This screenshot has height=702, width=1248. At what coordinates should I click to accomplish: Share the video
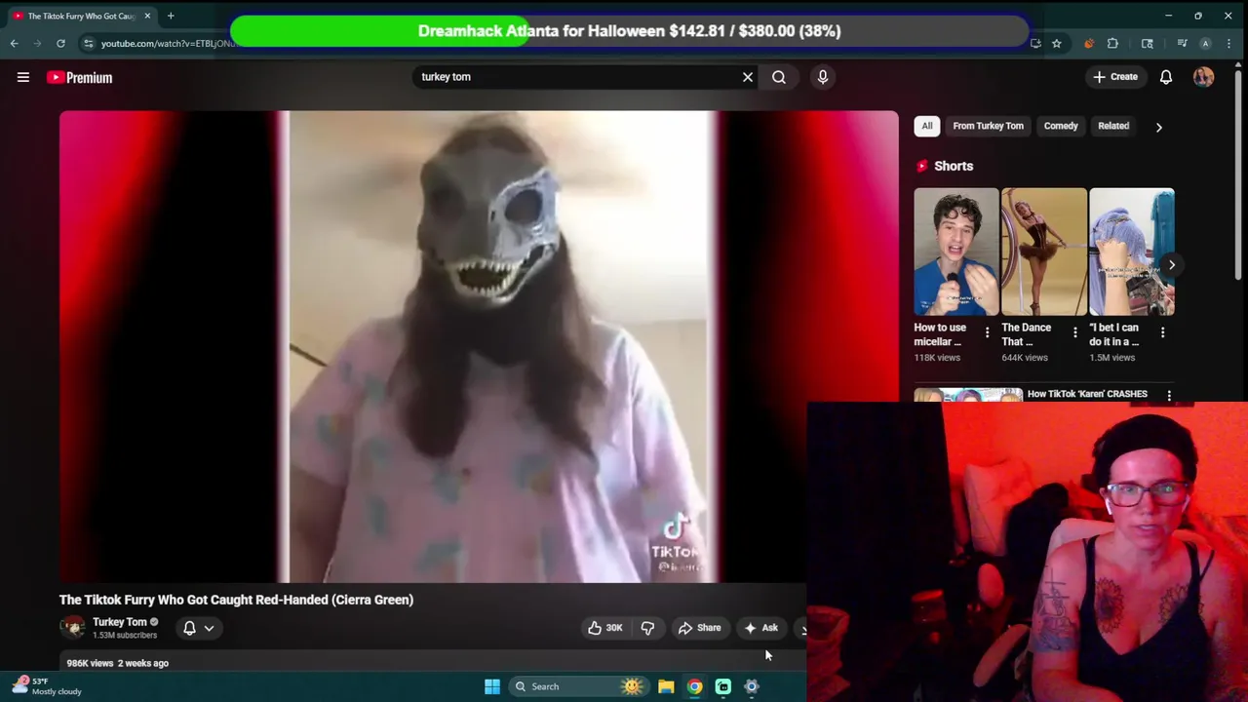coord(699,628)
